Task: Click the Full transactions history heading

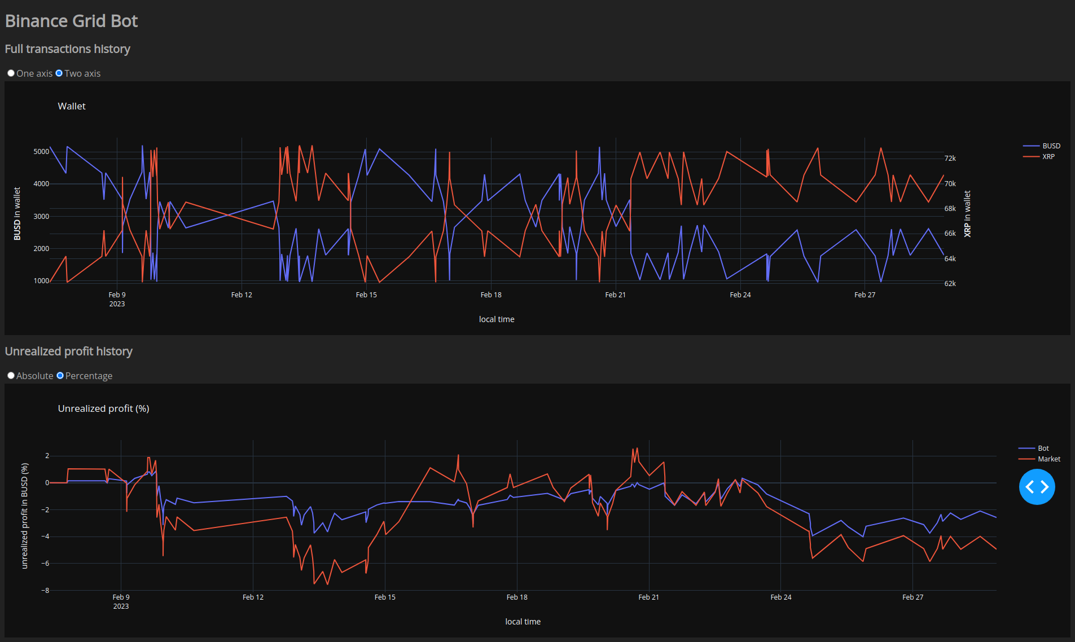Action: point(67,49)
